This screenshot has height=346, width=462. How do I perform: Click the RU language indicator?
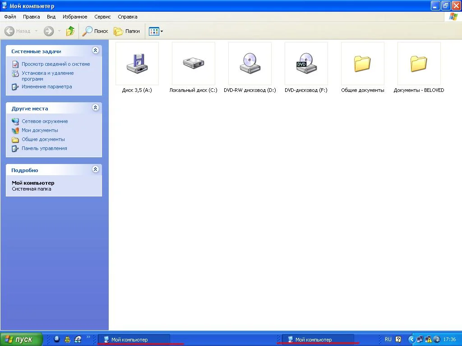pyautogui.click(x=388, y=339)
